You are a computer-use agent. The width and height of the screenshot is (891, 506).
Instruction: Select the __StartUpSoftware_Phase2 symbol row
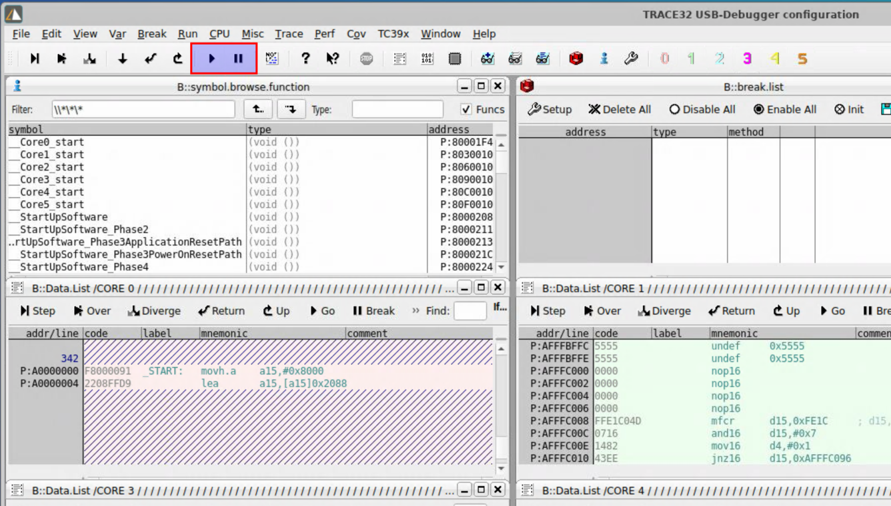(x=251, y=230)
